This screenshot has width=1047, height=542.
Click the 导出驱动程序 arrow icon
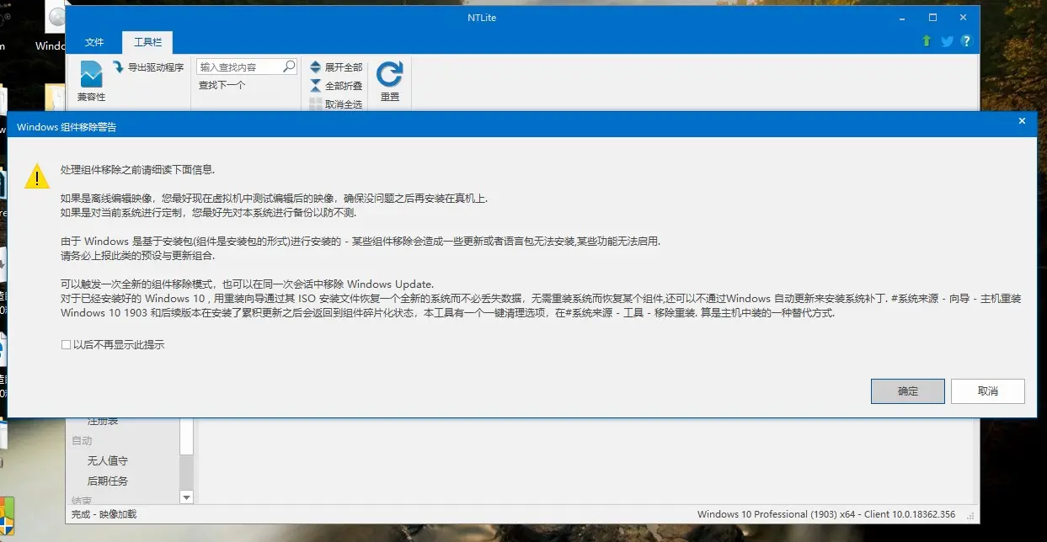(x=120, y=66)
